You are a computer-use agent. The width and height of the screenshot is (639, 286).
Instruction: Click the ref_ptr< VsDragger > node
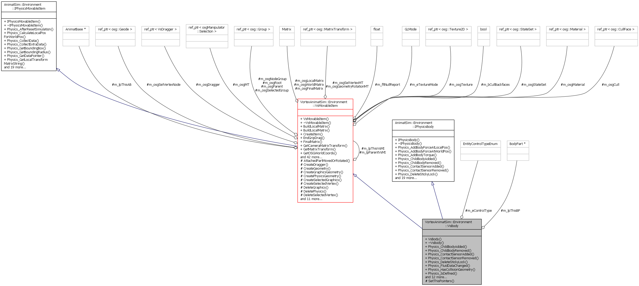[161, 36]
